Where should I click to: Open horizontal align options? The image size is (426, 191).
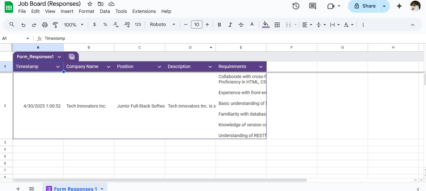pos(307,24)
